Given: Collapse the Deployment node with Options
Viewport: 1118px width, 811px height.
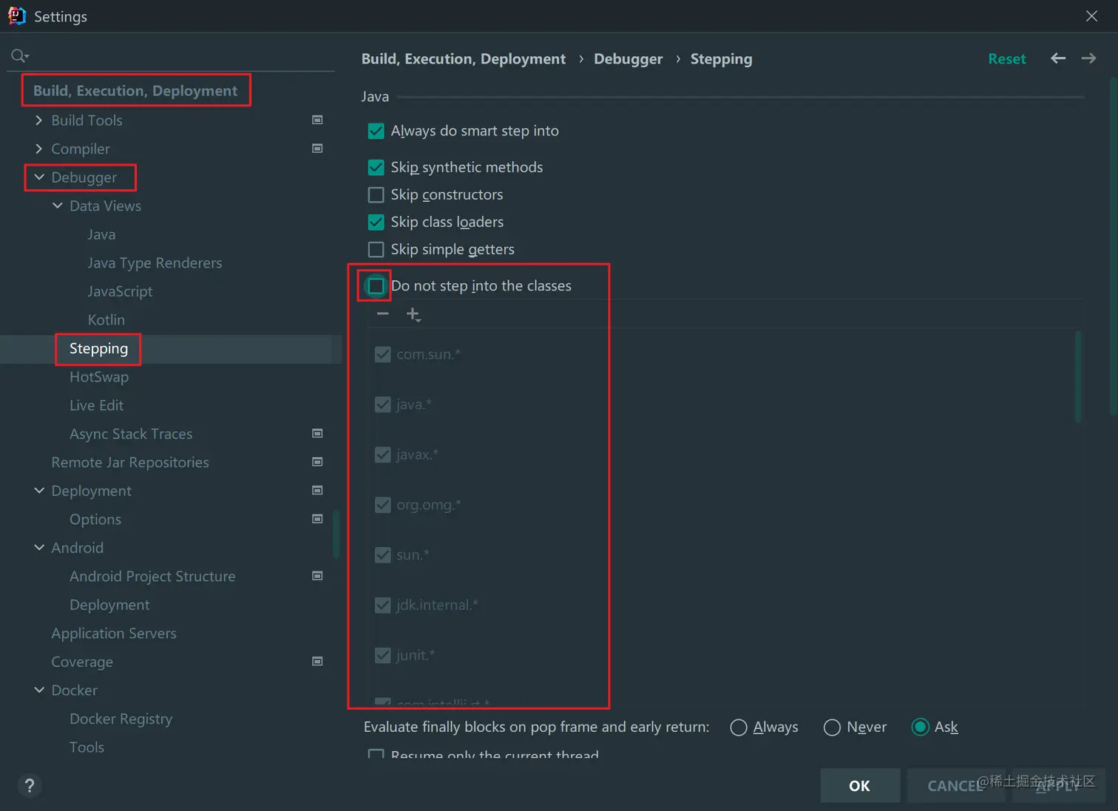Looking at the screenshot, I should (39, 491).
